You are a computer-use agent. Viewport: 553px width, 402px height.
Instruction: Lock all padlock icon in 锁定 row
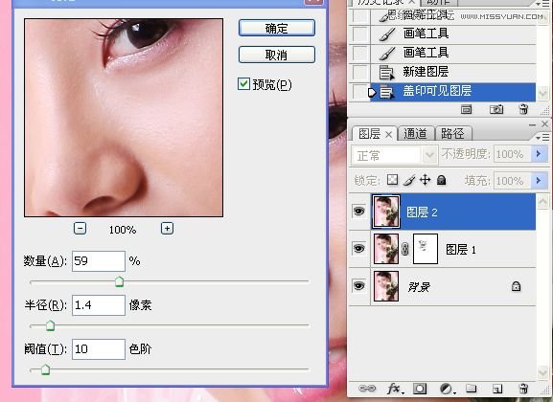(441, 180)
